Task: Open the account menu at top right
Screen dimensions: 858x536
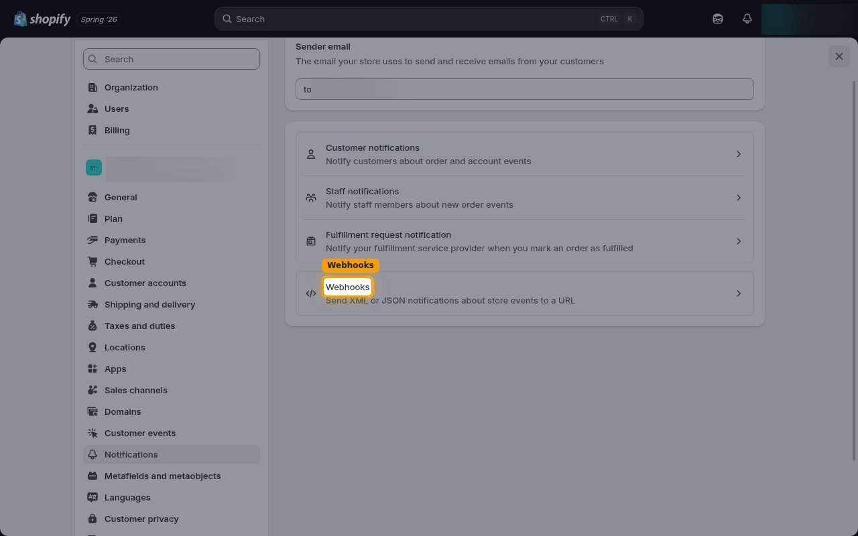Action: (x=809, y=19)
